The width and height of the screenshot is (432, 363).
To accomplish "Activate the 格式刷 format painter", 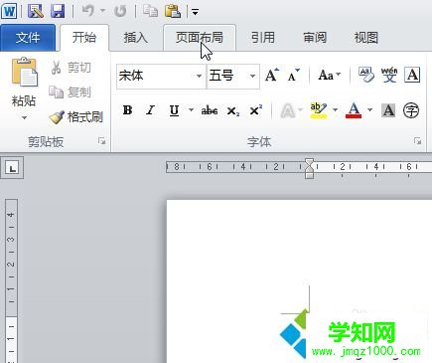I will tap(76, 117).
